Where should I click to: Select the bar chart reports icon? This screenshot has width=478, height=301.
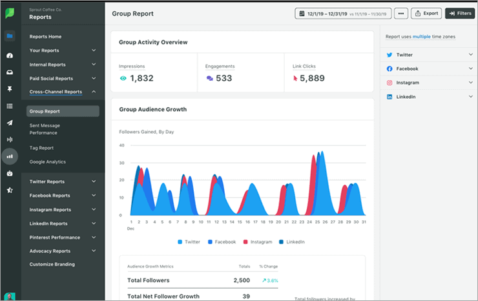tap(10, 156)
